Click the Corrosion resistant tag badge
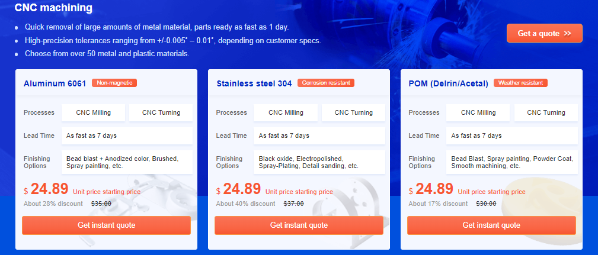The width and height of the screenshot is (598, 255). click(x=326, y=83)
